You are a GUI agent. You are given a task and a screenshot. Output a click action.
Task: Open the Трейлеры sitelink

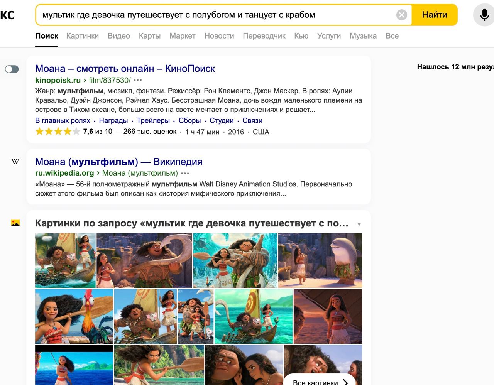153,120
